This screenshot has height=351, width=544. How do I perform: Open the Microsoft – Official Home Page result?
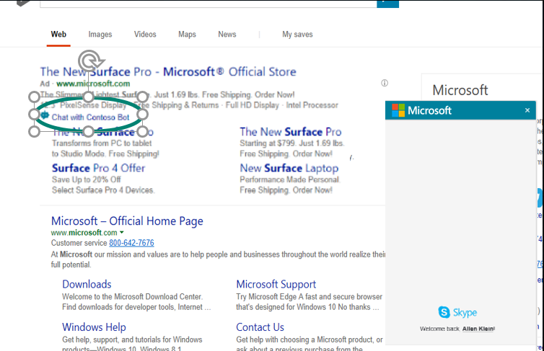[127, 221]
